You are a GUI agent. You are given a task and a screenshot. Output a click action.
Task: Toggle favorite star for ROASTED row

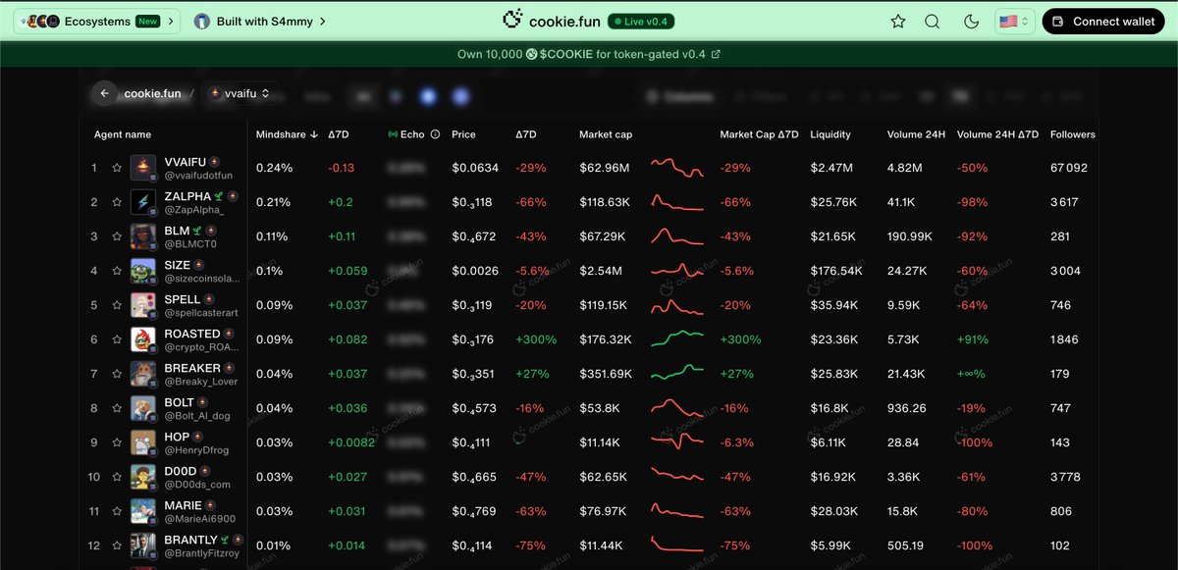[x=117, y=339]
